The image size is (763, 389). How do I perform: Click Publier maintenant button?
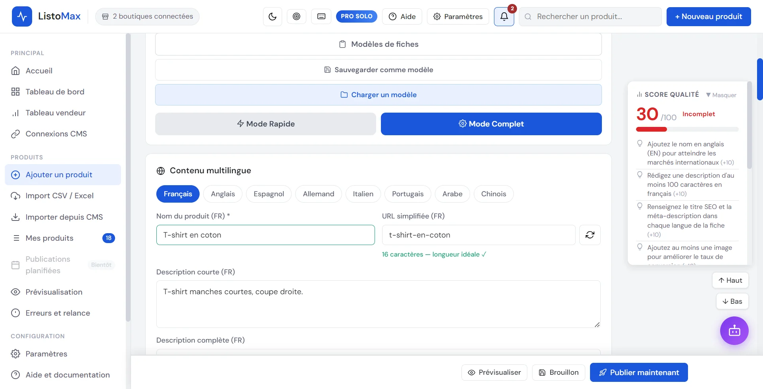click(x=639, y=372)
